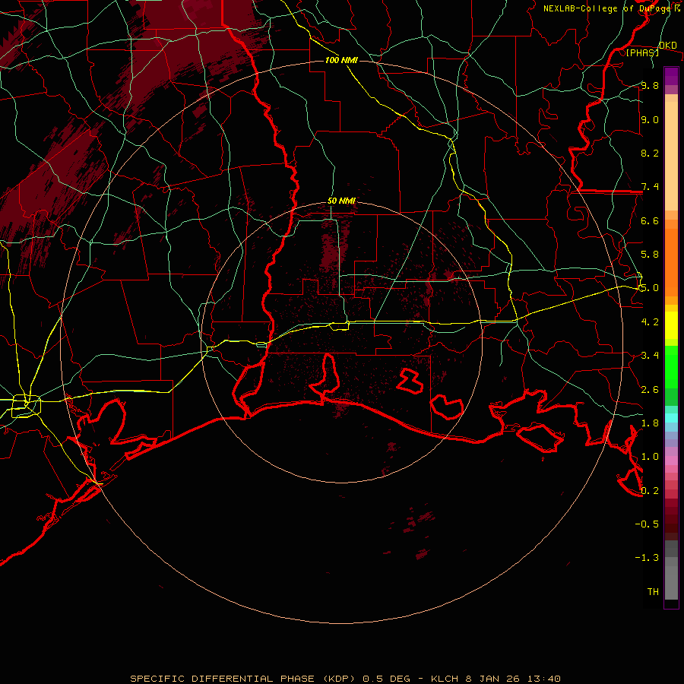
Task: Pick the cyan color bar segment
Action: point(671,418)
